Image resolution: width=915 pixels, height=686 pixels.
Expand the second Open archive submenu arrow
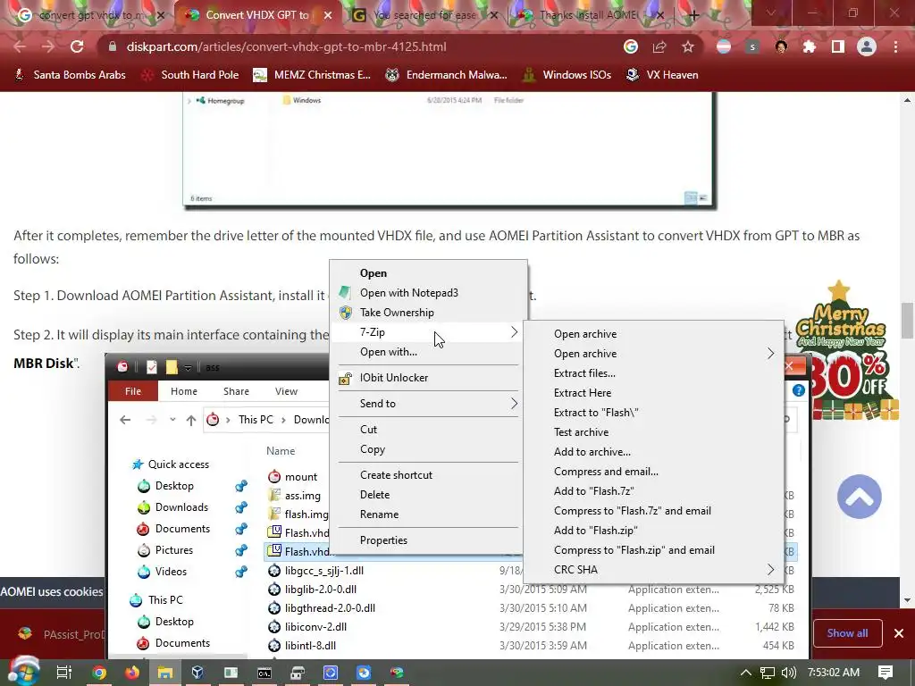click(x=770, y=354)
